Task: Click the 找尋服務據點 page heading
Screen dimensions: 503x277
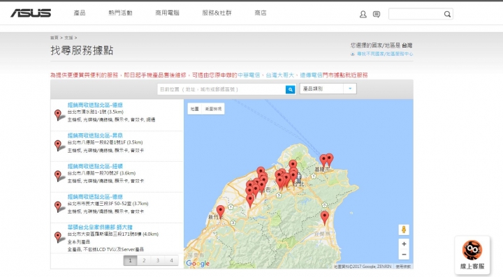Action: click(x=82, y=51)
